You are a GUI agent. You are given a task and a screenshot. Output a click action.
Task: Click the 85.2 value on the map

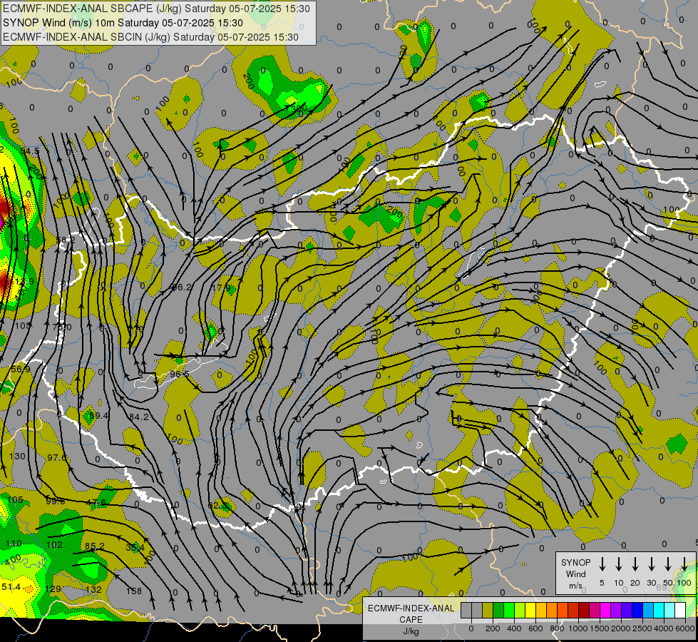(94, 546)
